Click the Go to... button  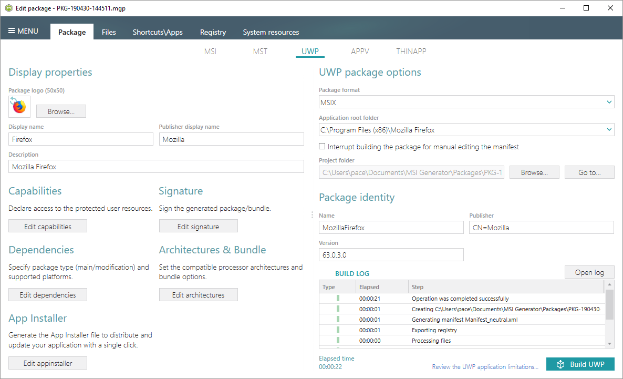coord(589,172)
